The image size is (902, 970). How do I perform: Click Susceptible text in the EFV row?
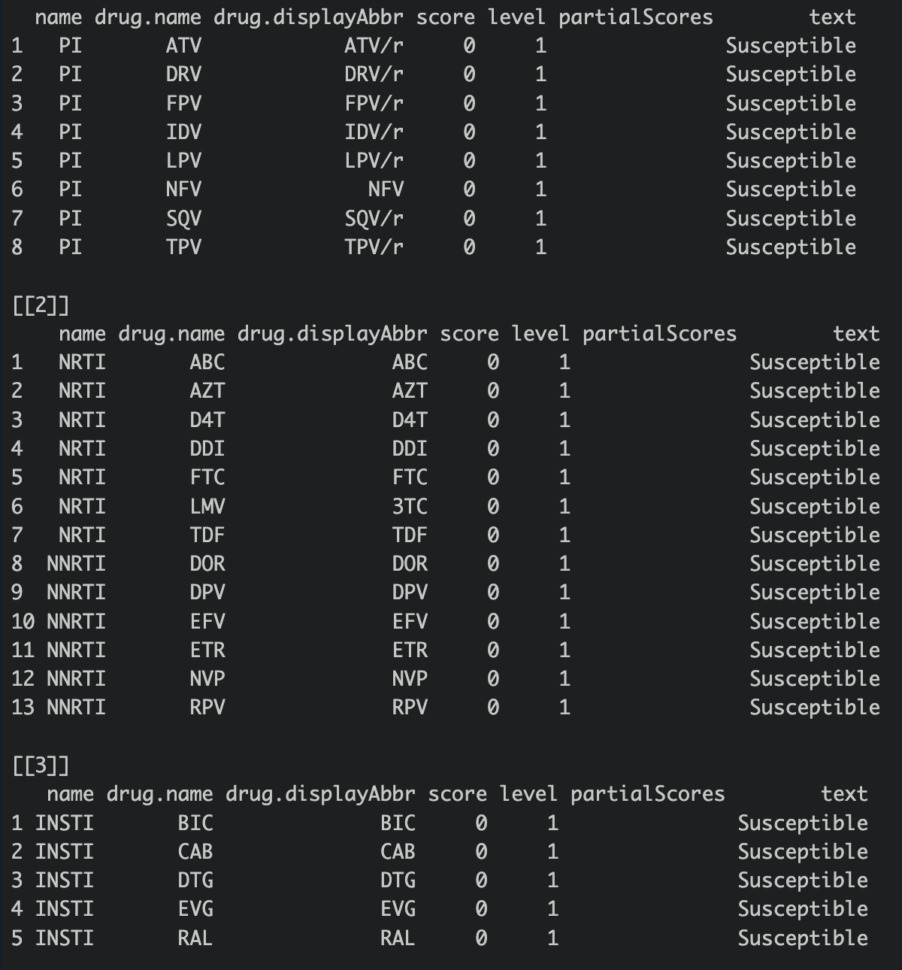(x=814, y=621)
